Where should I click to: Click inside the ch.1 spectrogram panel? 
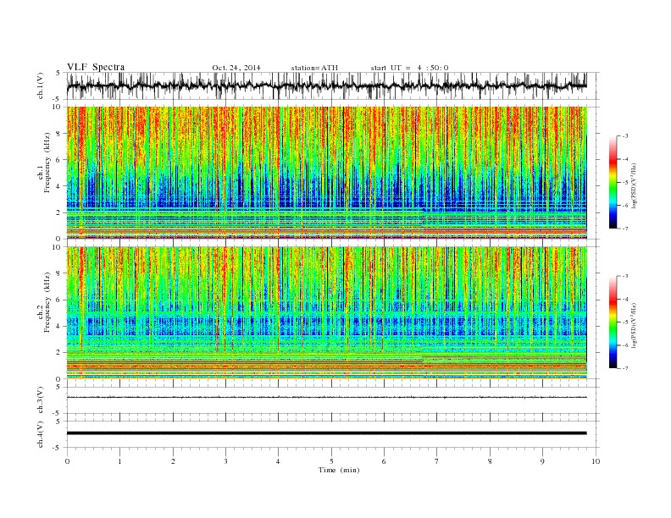click(326, 173)
